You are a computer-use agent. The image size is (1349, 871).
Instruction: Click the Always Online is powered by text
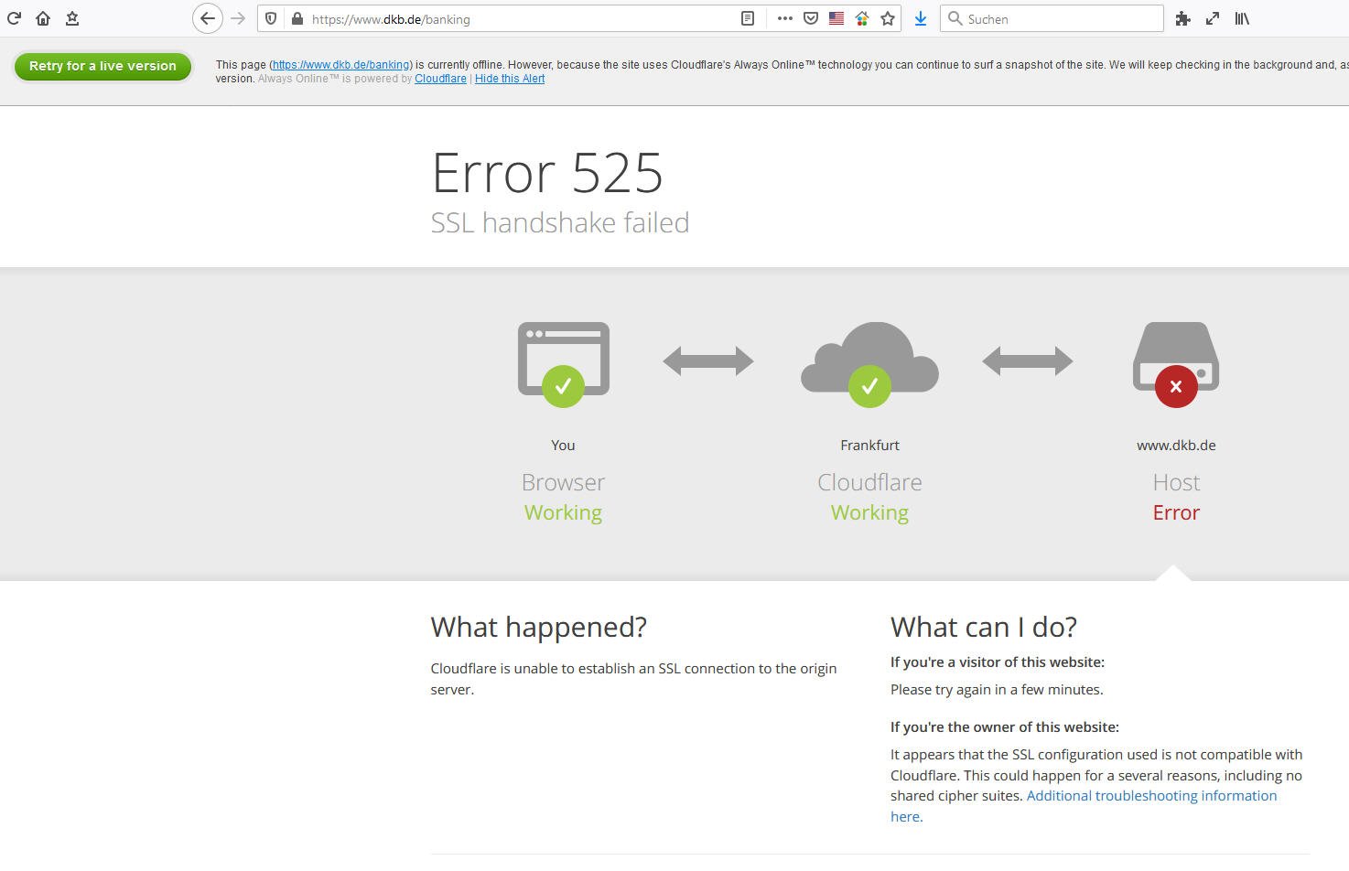(x=335, y=79)
